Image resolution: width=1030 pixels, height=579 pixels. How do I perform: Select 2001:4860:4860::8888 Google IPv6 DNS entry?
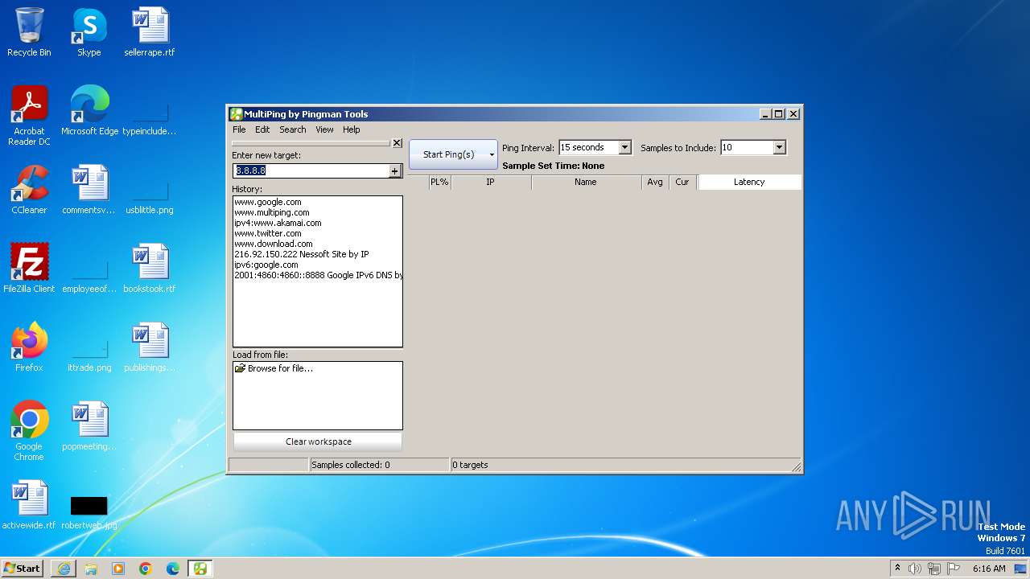click(x=318, y=275)
